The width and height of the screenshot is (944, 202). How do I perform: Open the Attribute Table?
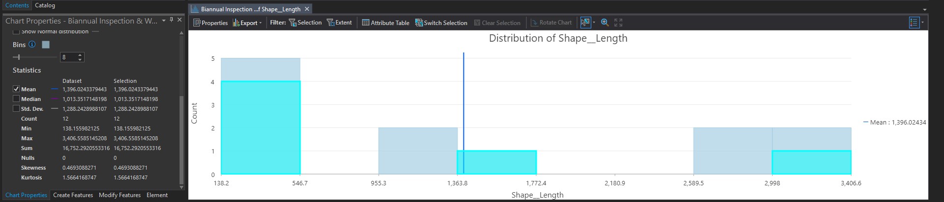(x=386, y=23)
